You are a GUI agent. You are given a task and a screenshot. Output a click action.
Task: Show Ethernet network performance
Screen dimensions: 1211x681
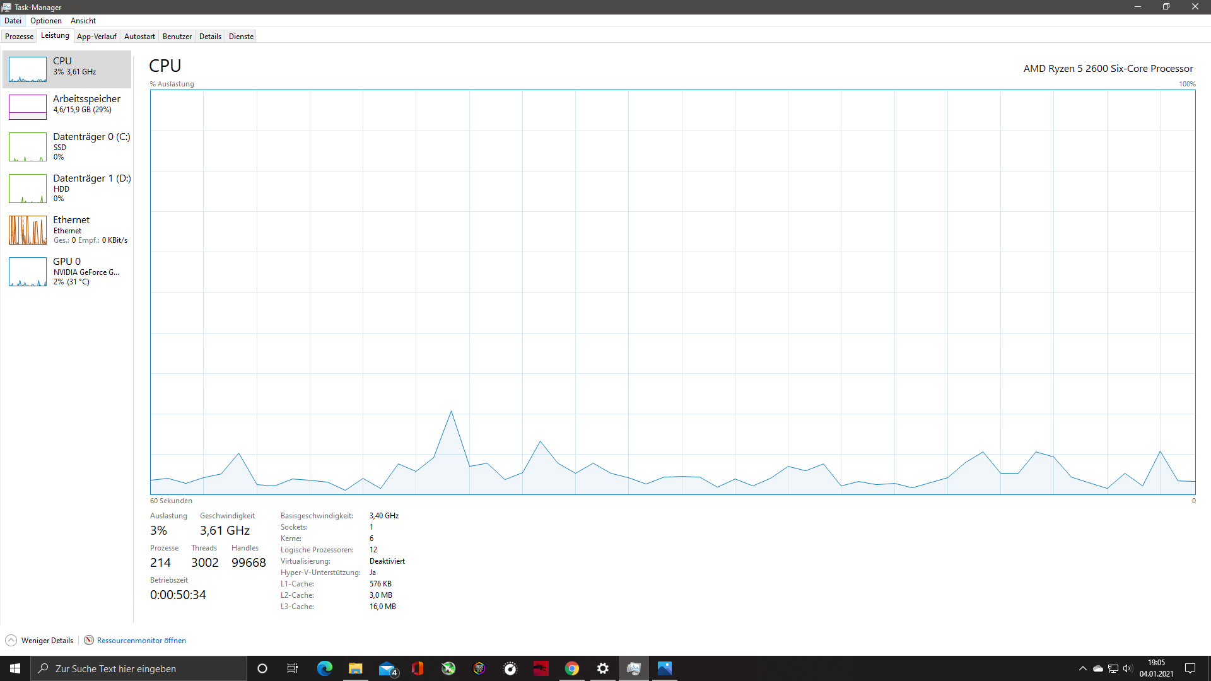(x=66, y=230)
